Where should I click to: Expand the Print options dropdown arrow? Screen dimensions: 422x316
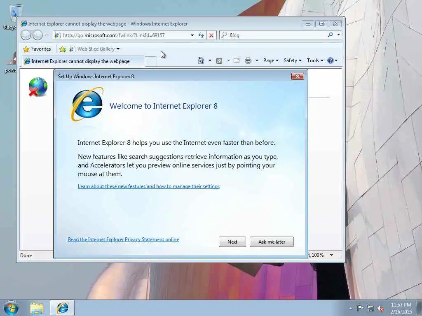coord(257,60)
